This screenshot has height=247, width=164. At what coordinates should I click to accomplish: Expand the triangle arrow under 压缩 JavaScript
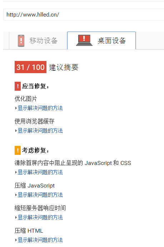pos(16,195)
